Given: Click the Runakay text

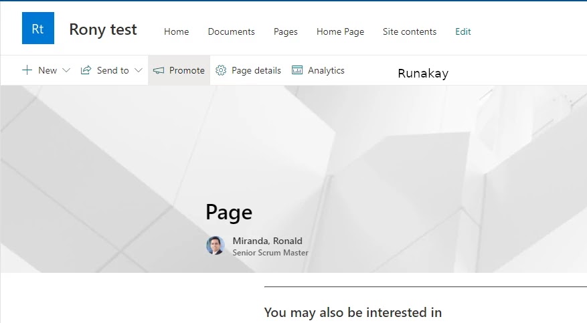Looking at the screenshot, I should point(423,74).
